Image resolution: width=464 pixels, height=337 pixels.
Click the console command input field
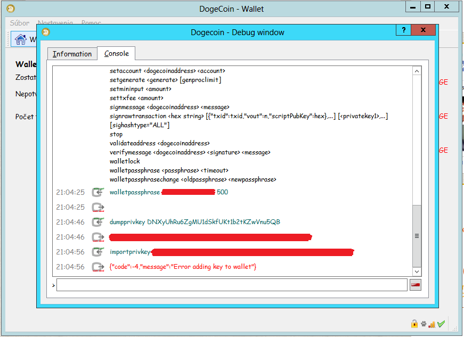point(232,285)
